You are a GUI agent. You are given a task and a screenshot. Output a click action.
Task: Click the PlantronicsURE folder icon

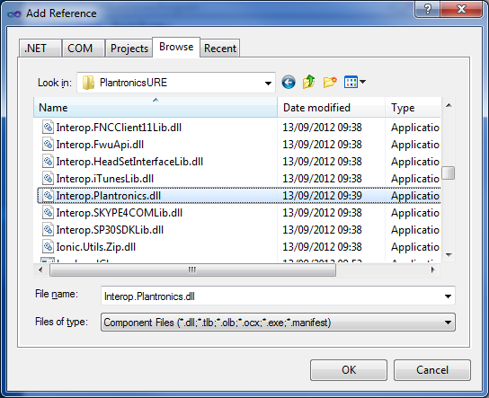89,83
